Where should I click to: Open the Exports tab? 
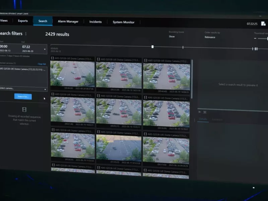pyautogui.click(x=23, y=21)
